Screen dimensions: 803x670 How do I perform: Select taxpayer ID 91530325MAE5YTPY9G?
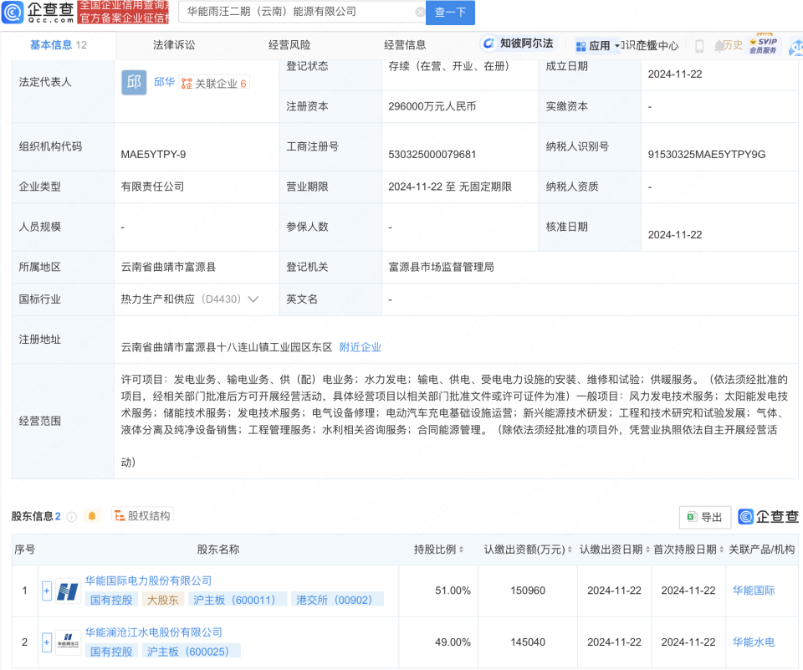(707, 154)
